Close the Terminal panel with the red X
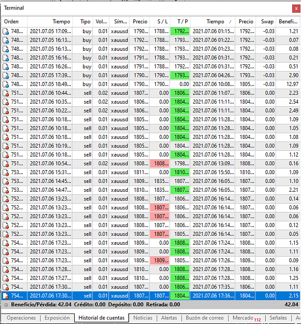301x324 pixels. pyautogui.click(x=296, y=9)
